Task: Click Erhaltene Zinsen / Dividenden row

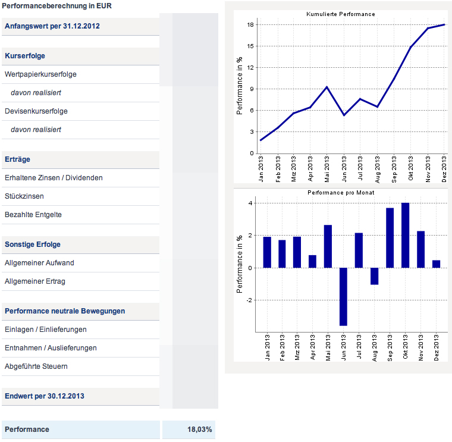Action: (x=54, y=178)
